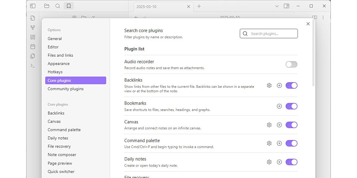Select Appearance in settings options

tap(59, 63)
